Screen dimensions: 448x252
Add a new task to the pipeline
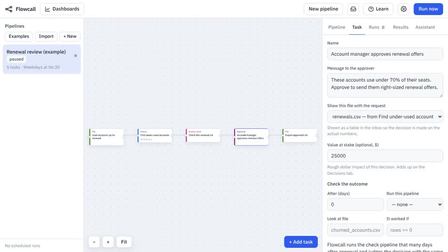click(301, 242)
